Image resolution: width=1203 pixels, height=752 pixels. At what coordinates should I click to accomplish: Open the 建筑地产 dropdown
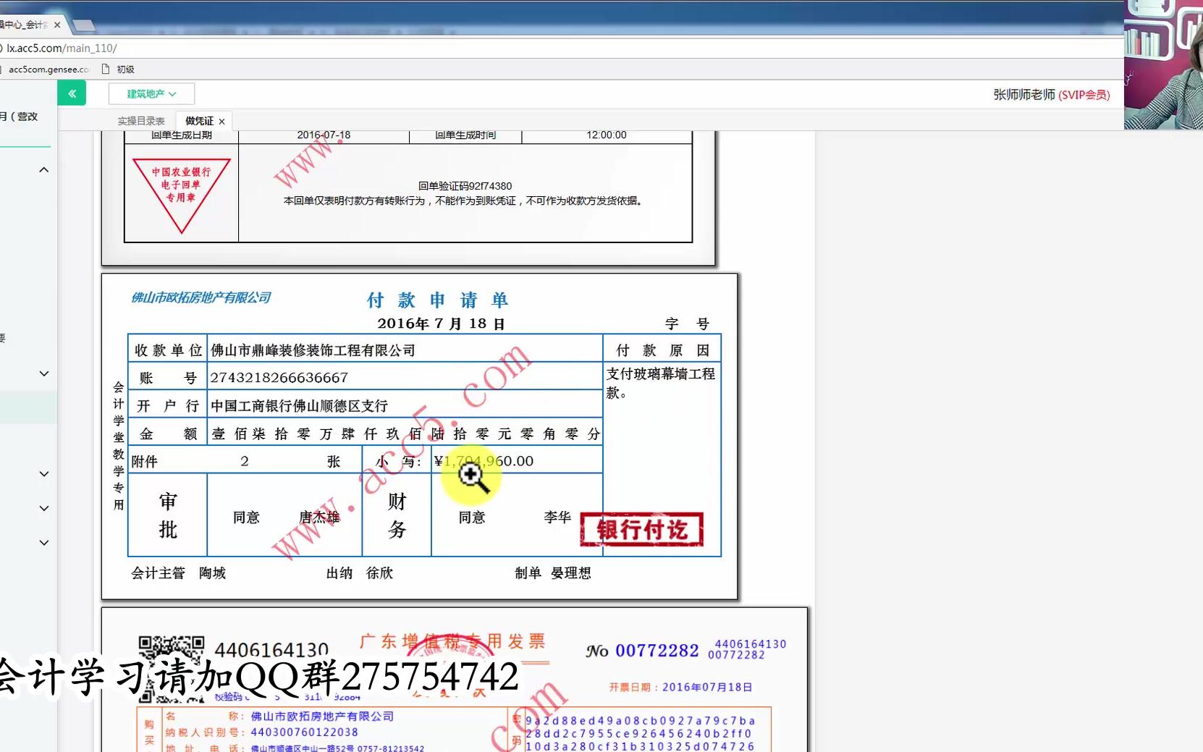coord(151,93)
